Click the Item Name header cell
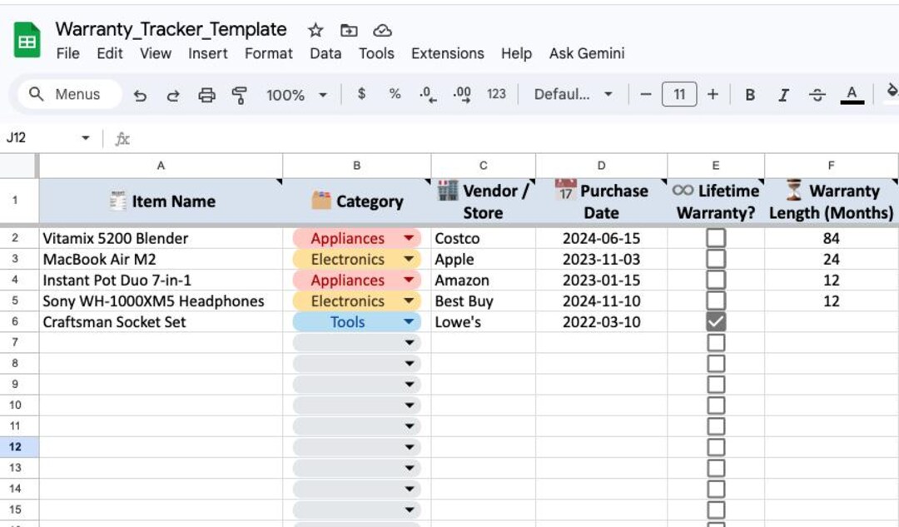 (161, 201)
